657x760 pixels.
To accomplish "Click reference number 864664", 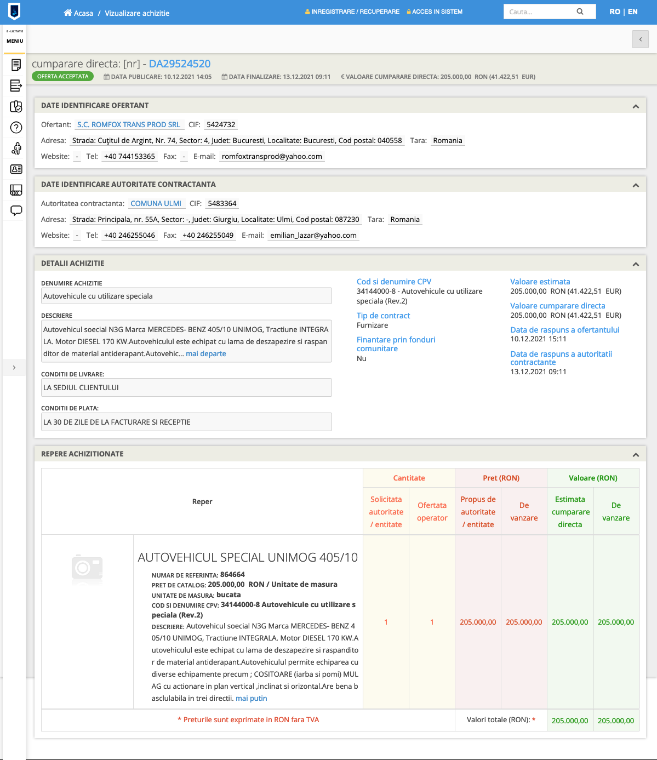I will [x=232, y=574].
